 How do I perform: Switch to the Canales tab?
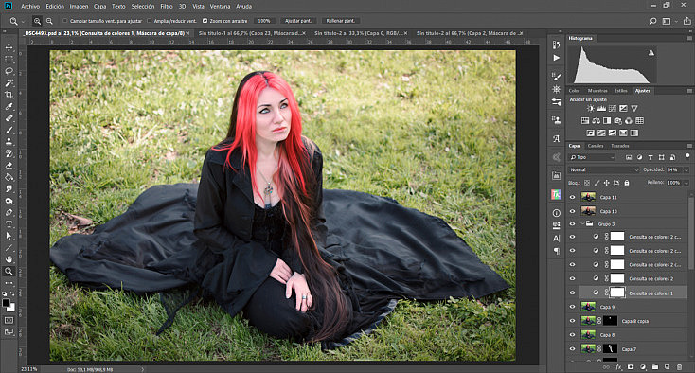pos(596,146)
